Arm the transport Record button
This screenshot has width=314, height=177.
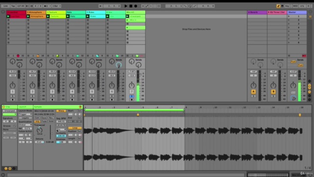click(135, 6)
